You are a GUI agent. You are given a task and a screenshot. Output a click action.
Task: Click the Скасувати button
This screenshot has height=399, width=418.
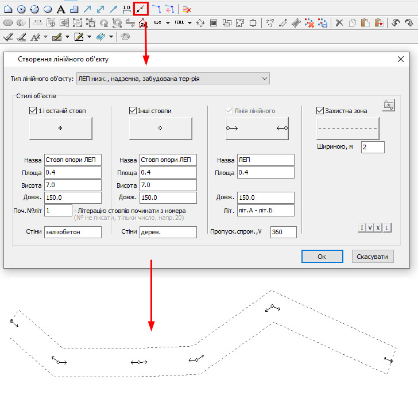click(x=373, y=257)
